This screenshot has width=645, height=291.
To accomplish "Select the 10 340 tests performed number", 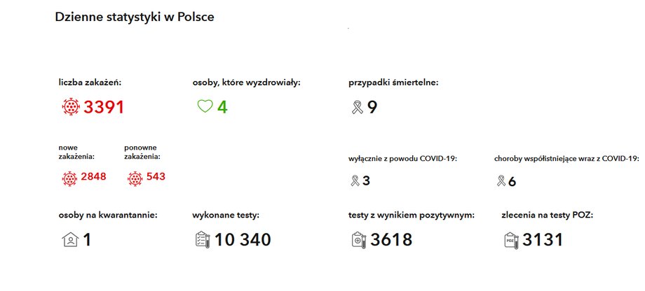I will 243,240.
